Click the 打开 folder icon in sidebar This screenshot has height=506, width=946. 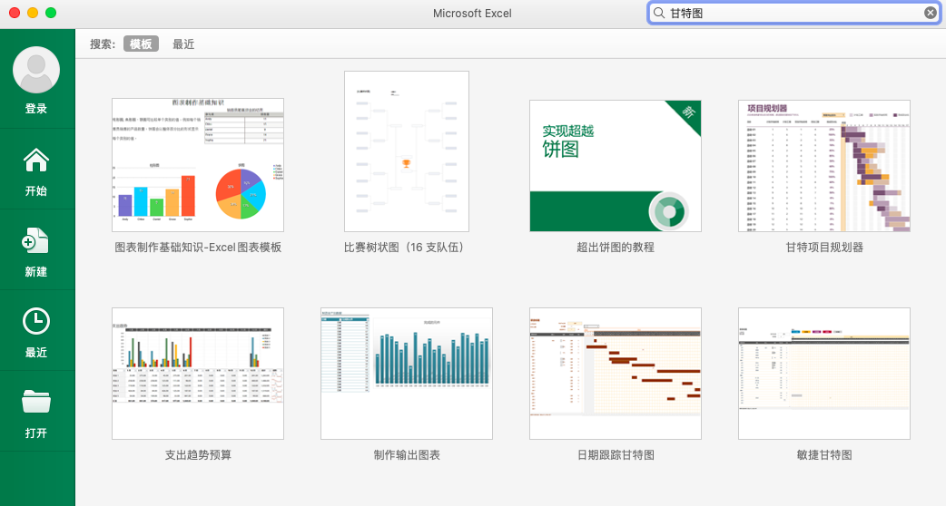click(36, 401)
